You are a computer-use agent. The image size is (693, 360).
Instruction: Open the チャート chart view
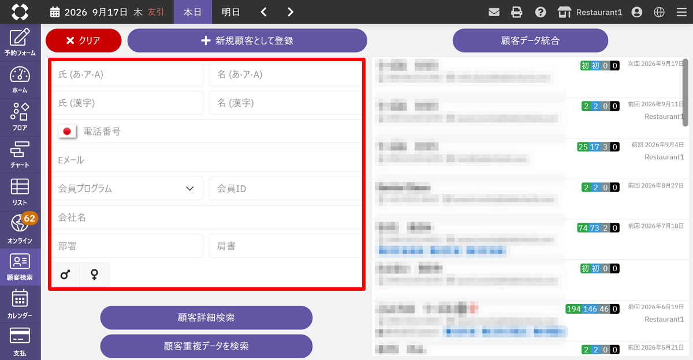coord(20,155)
